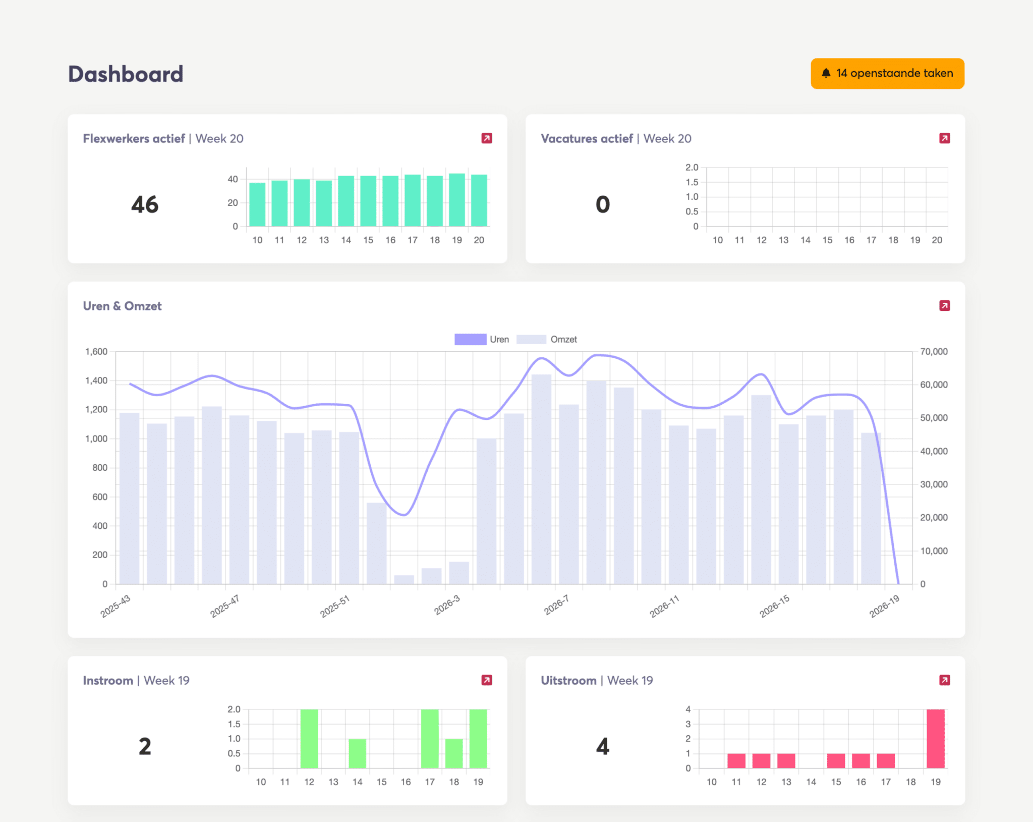Open the Uitstroom card arrow icon
This screenshot has height=822, width=1033.
tap(944, 680)
